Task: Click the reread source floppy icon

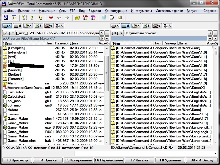Action: (x=6, y=18)
